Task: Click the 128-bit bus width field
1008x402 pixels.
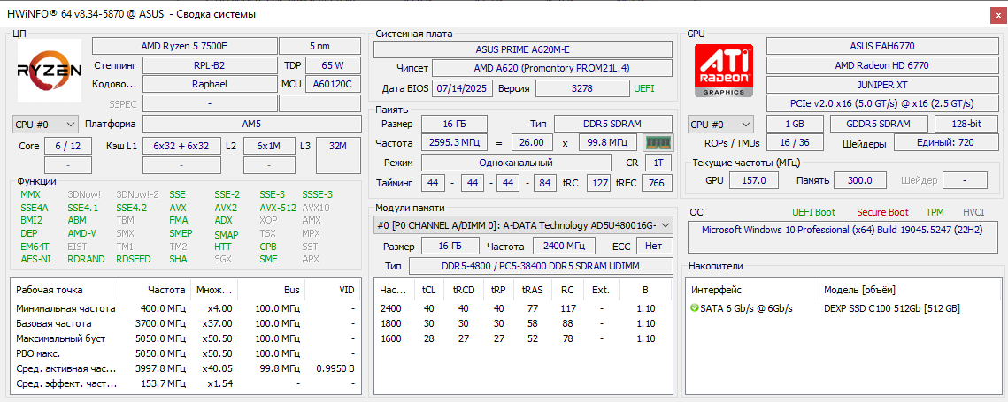Action: click(x=966, y=124)
